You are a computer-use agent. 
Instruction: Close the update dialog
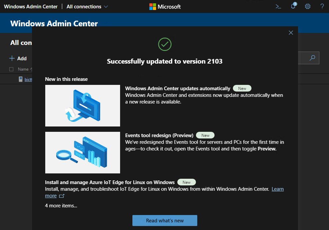[x=291, y=33]
